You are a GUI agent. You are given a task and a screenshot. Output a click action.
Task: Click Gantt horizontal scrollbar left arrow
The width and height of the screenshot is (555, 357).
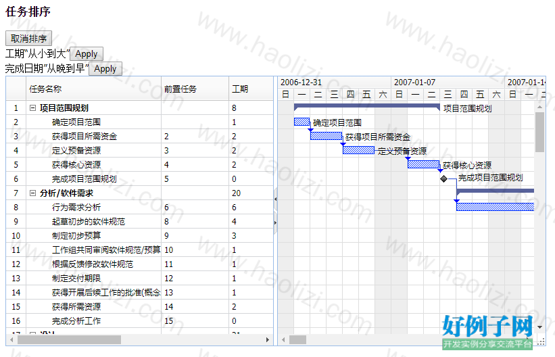pyautogui.click(x=283, y=340)
